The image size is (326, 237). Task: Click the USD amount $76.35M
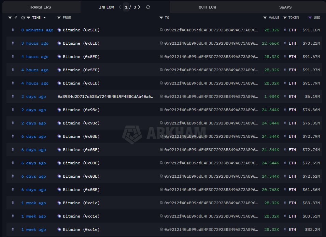click(x=311, y=123)
